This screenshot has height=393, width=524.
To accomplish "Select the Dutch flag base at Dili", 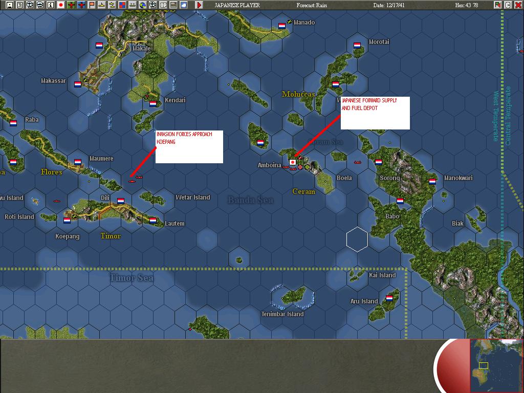I will [121, 201].
